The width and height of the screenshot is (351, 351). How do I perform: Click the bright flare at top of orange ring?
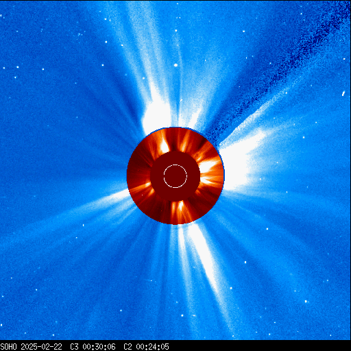tap(164, 145)
